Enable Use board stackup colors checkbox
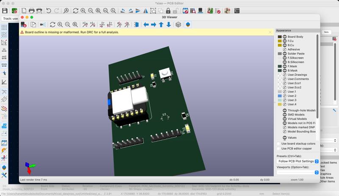Viewport: 339px width, 196px height. 278,144
